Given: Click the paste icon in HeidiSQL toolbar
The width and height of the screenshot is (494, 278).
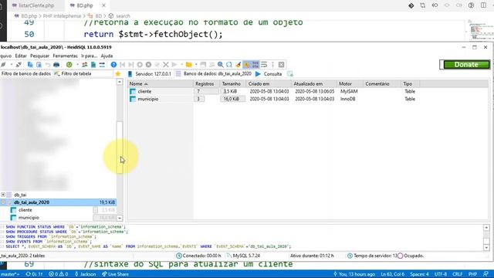Looking at the screenshot, I should [39, 65].
